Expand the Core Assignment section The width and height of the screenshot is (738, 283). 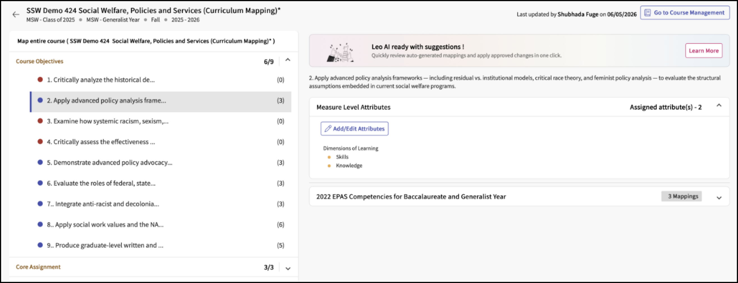288,268
